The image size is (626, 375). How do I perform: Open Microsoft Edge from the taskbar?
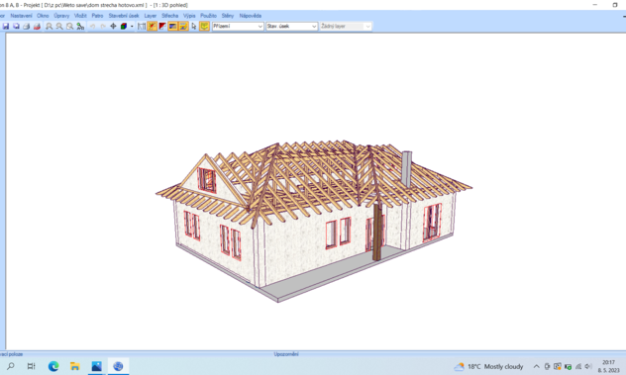click(53, 366)
